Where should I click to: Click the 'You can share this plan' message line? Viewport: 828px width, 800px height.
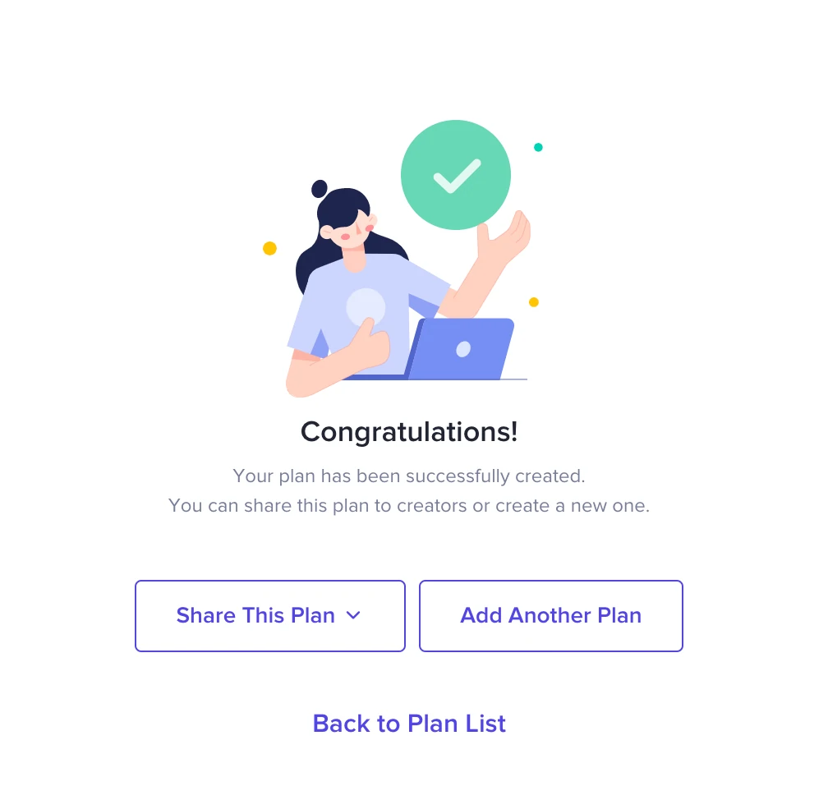click(409, 505)
